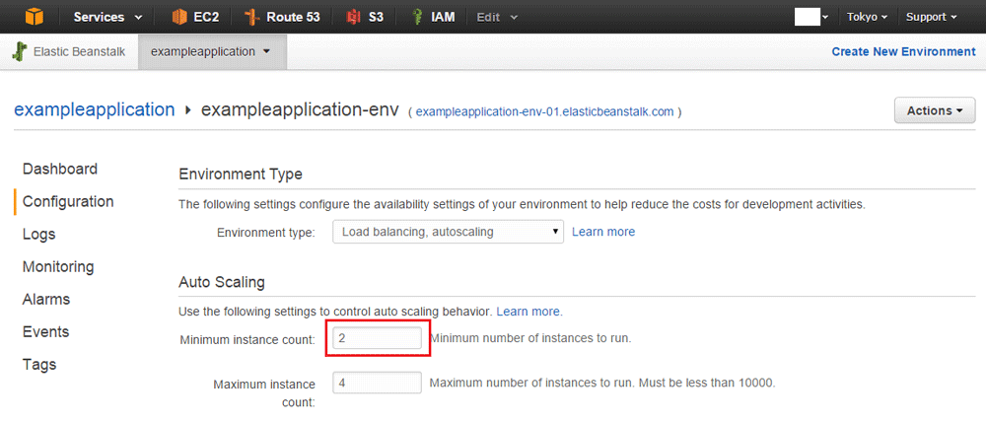Open the Environment type combo box
The image size is (986, 422).
(x=448, y=232)
